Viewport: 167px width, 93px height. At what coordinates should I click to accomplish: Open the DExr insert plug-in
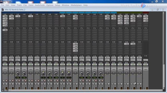coord(63,16)
